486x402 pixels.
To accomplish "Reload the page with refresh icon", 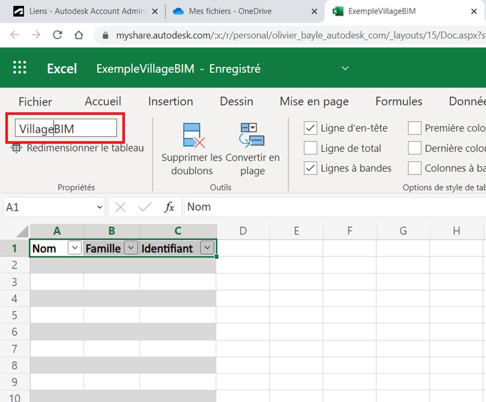I will (58, 35).
